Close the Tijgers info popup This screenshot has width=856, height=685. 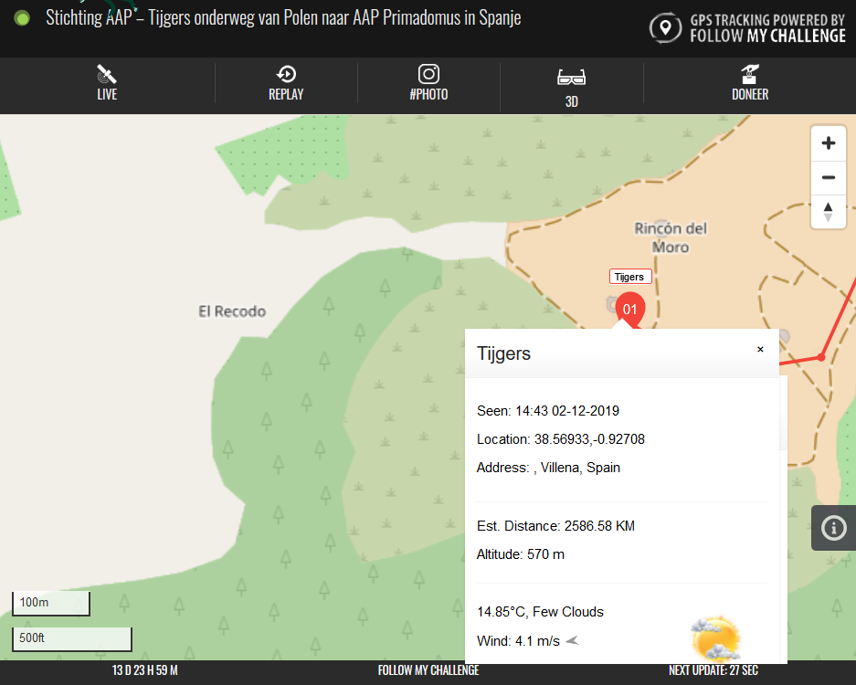(760, 350)
